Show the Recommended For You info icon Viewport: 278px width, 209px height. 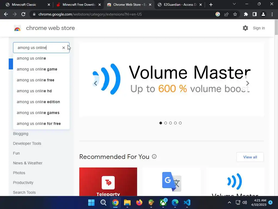click(x=154, y=156)
